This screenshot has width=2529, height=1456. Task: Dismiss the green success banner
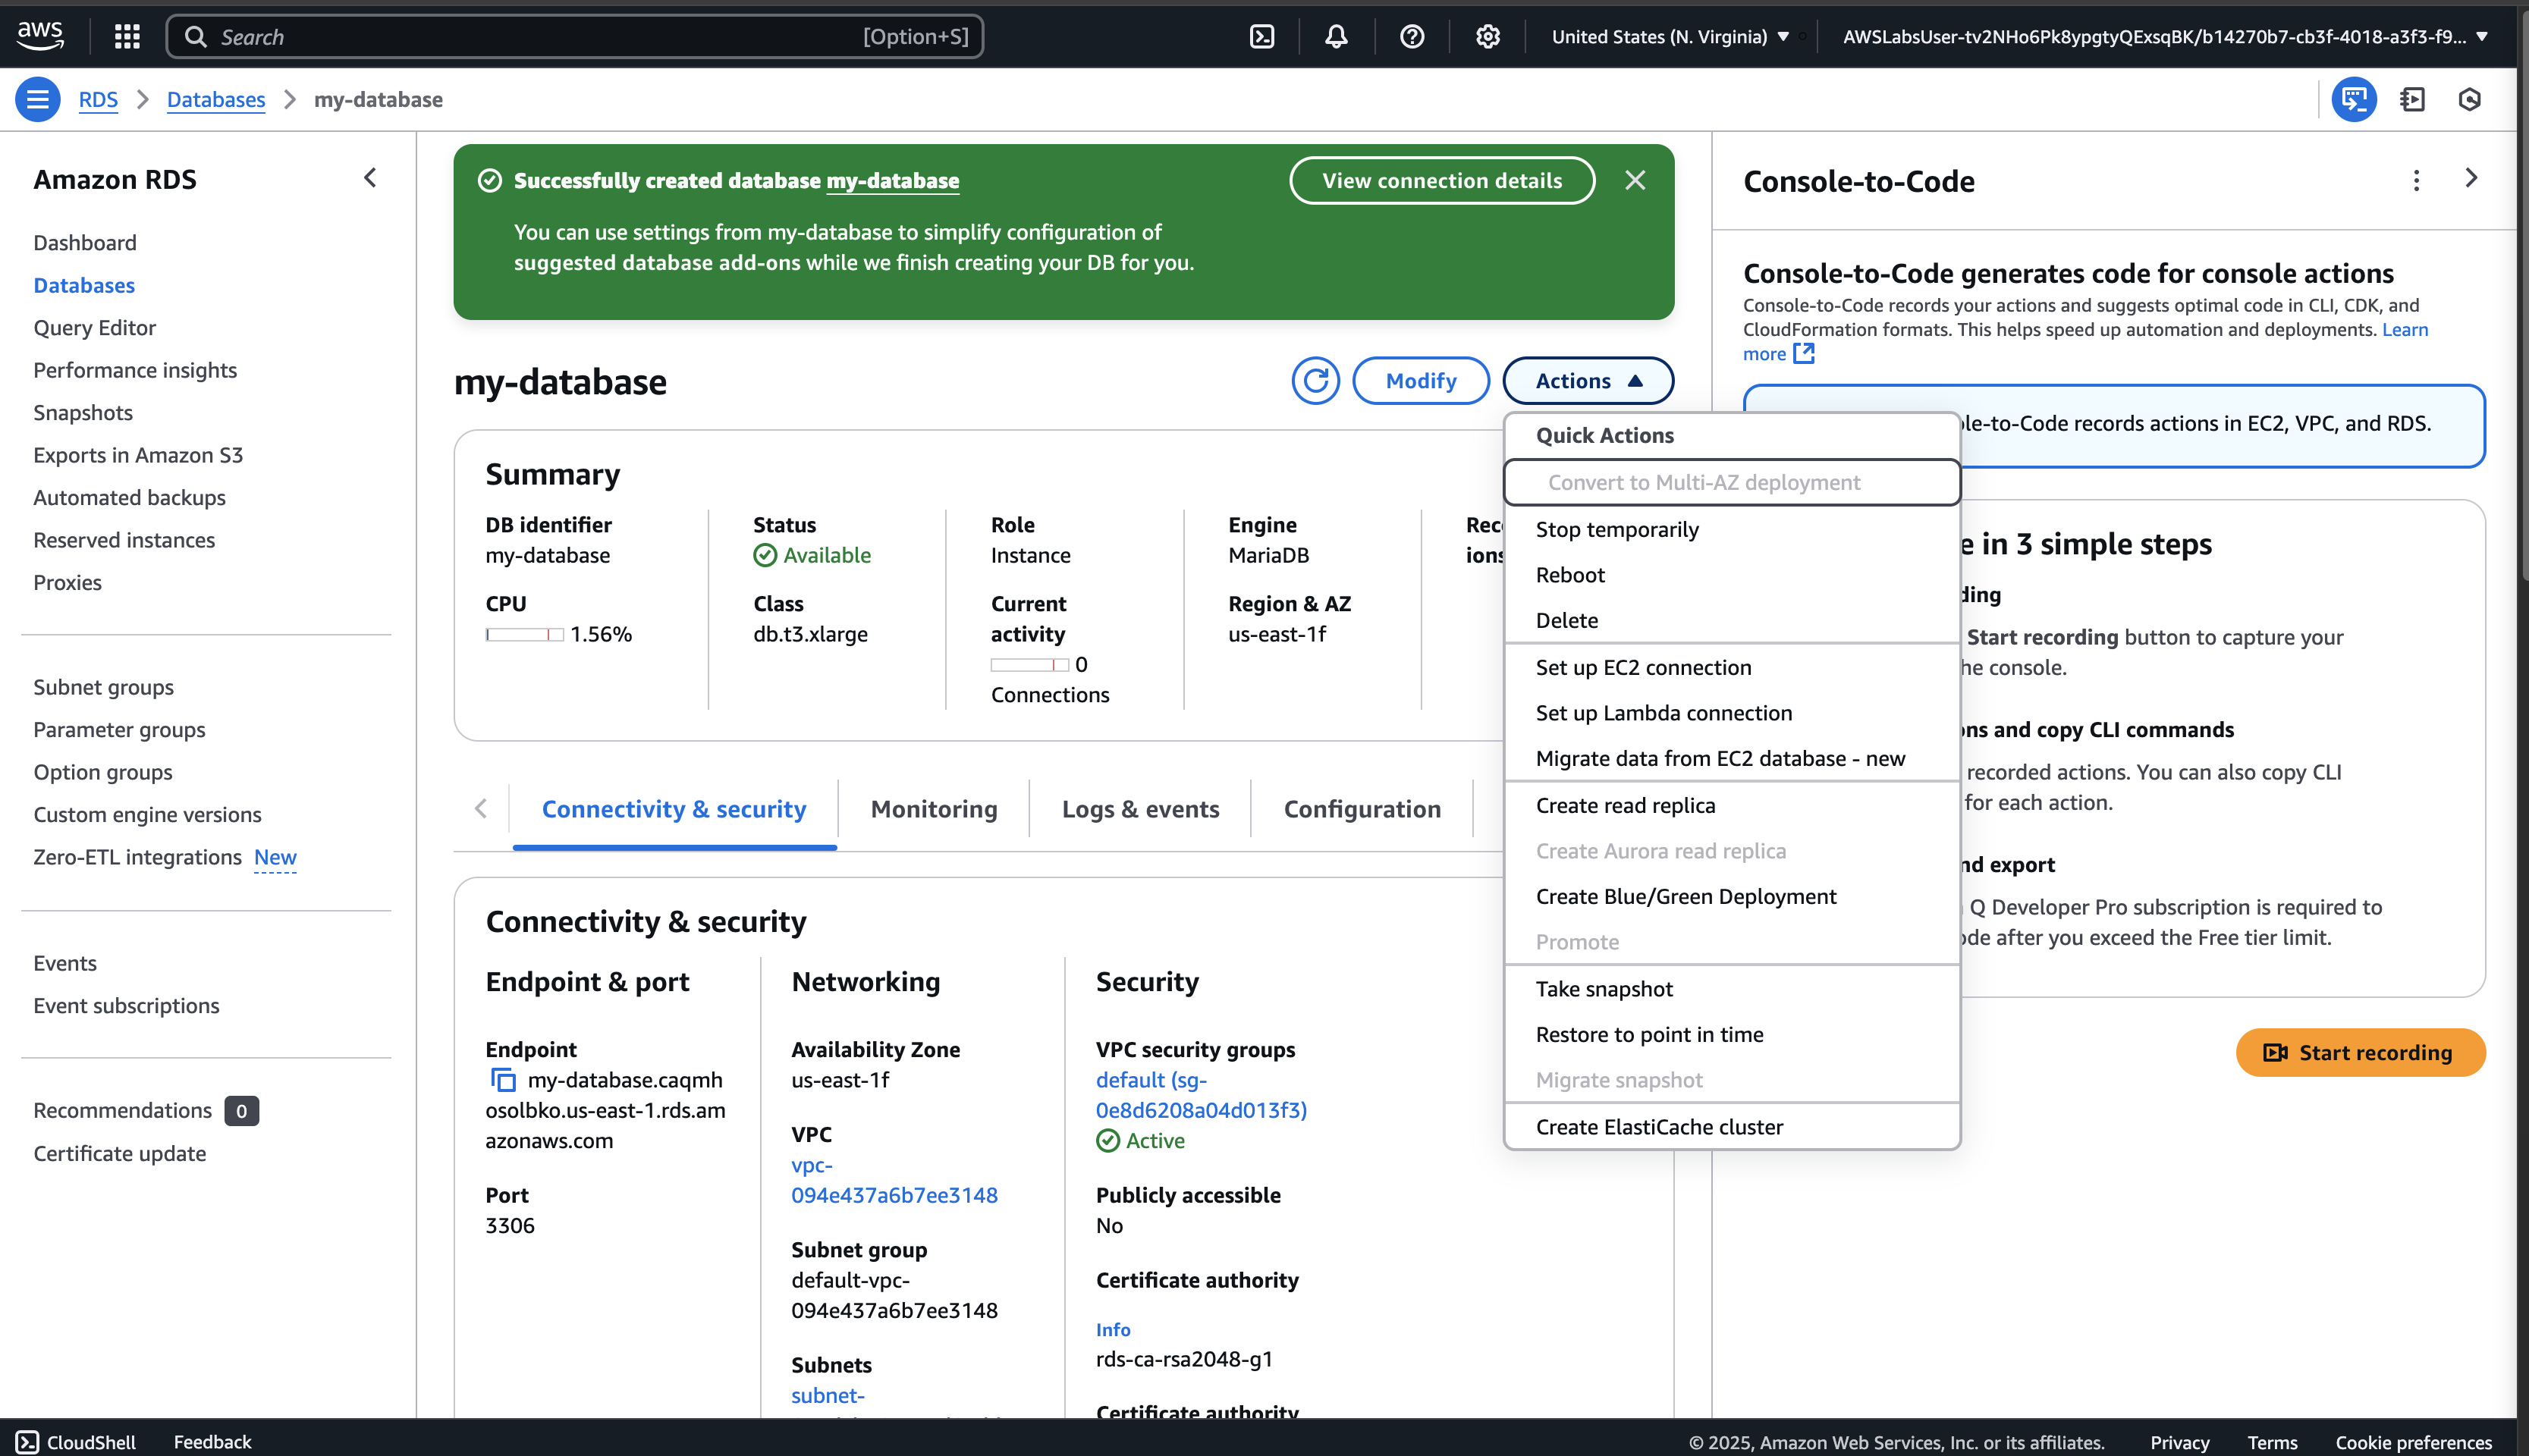coord(1635,180)
